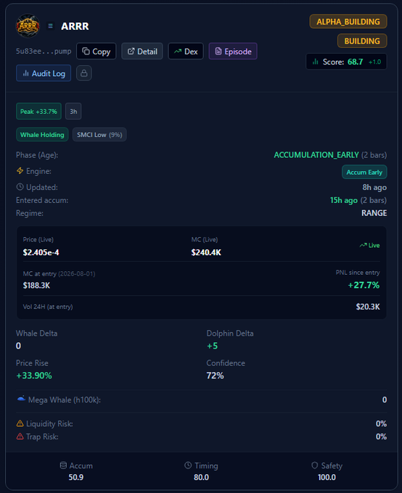402x493 pixels.
Task: Click the Mega Whale (h100k) label
Action: (x=65, y=400)
